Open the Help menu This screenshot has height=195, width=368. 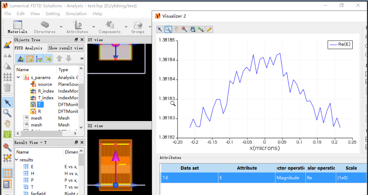(97, 13)
